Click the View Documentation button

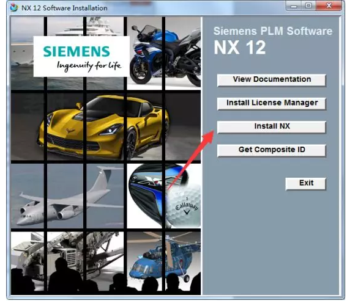271,80
